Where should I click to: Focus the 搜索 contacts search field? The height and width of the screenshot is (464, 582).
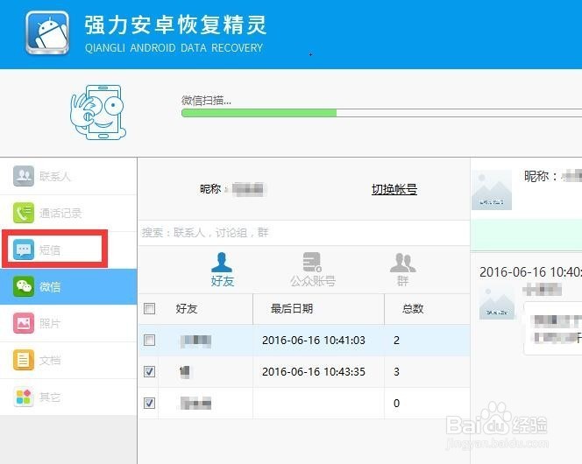tap(303, 233)
